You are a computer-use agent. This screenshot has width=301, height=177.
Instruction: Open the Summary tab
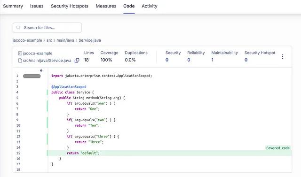[x=13, y=6]
